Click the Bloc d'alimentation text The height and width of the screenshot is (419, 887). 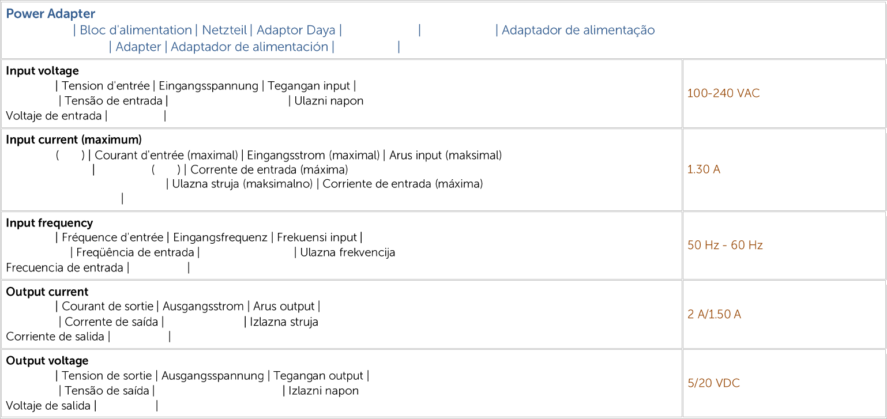136,30
